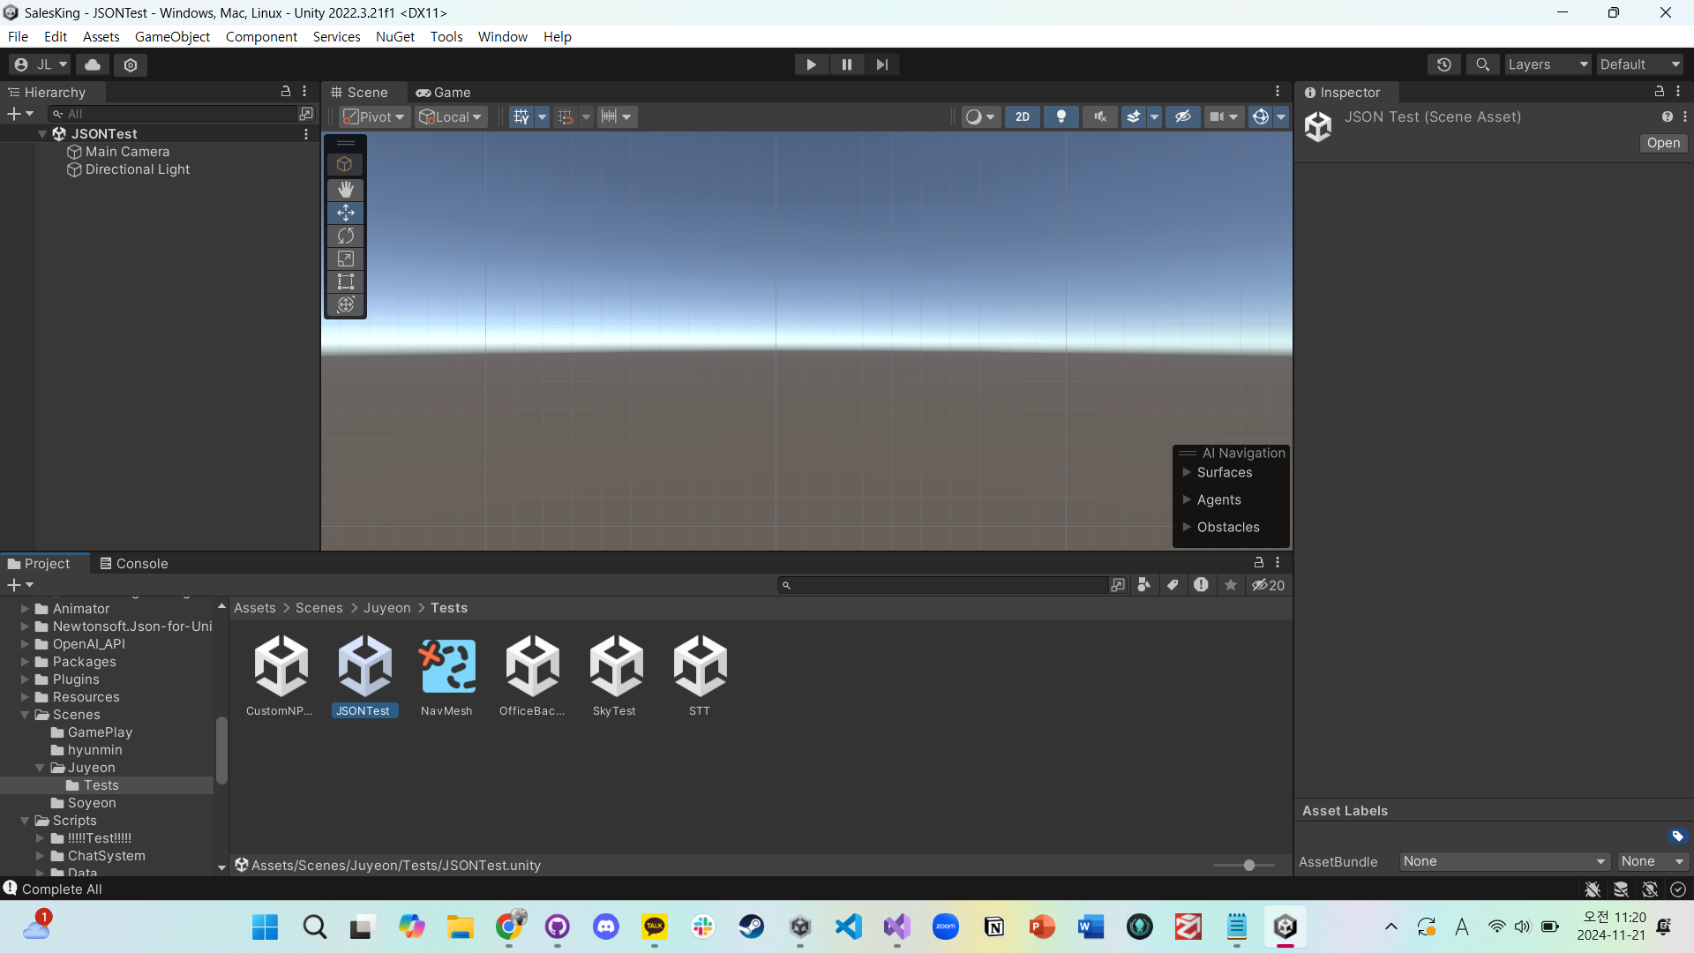Open the Undo History icon near Layers
Image resolution: width=1694 pixels, height=953 pixels.
click(x=1444, y=64)
